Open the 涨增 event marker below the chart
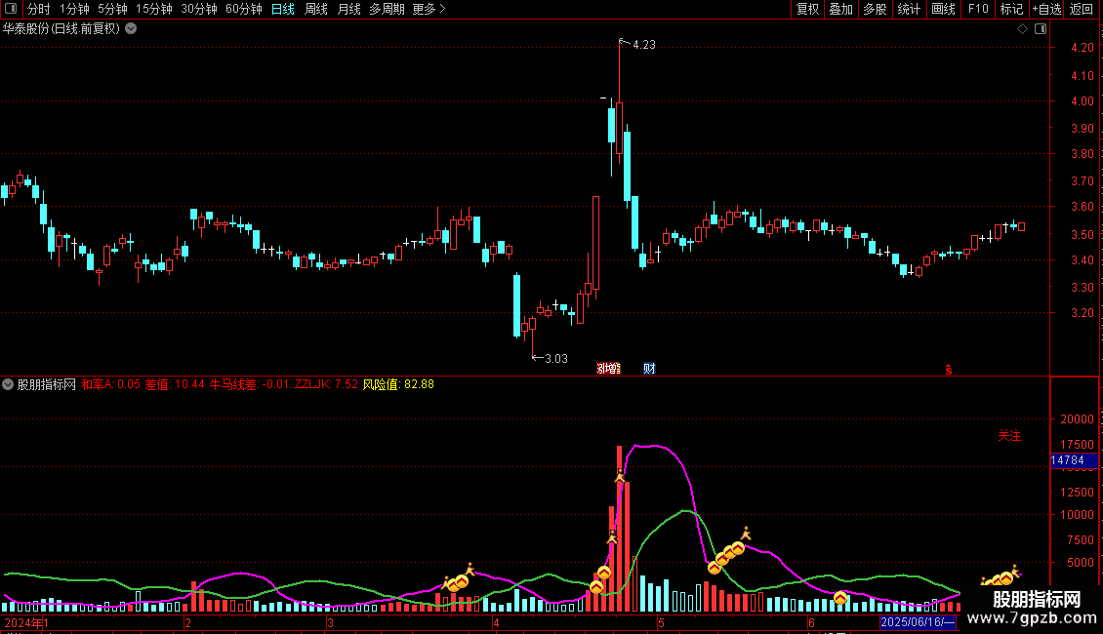Viewport: 1103px width, 634px height. click(608, 369)
